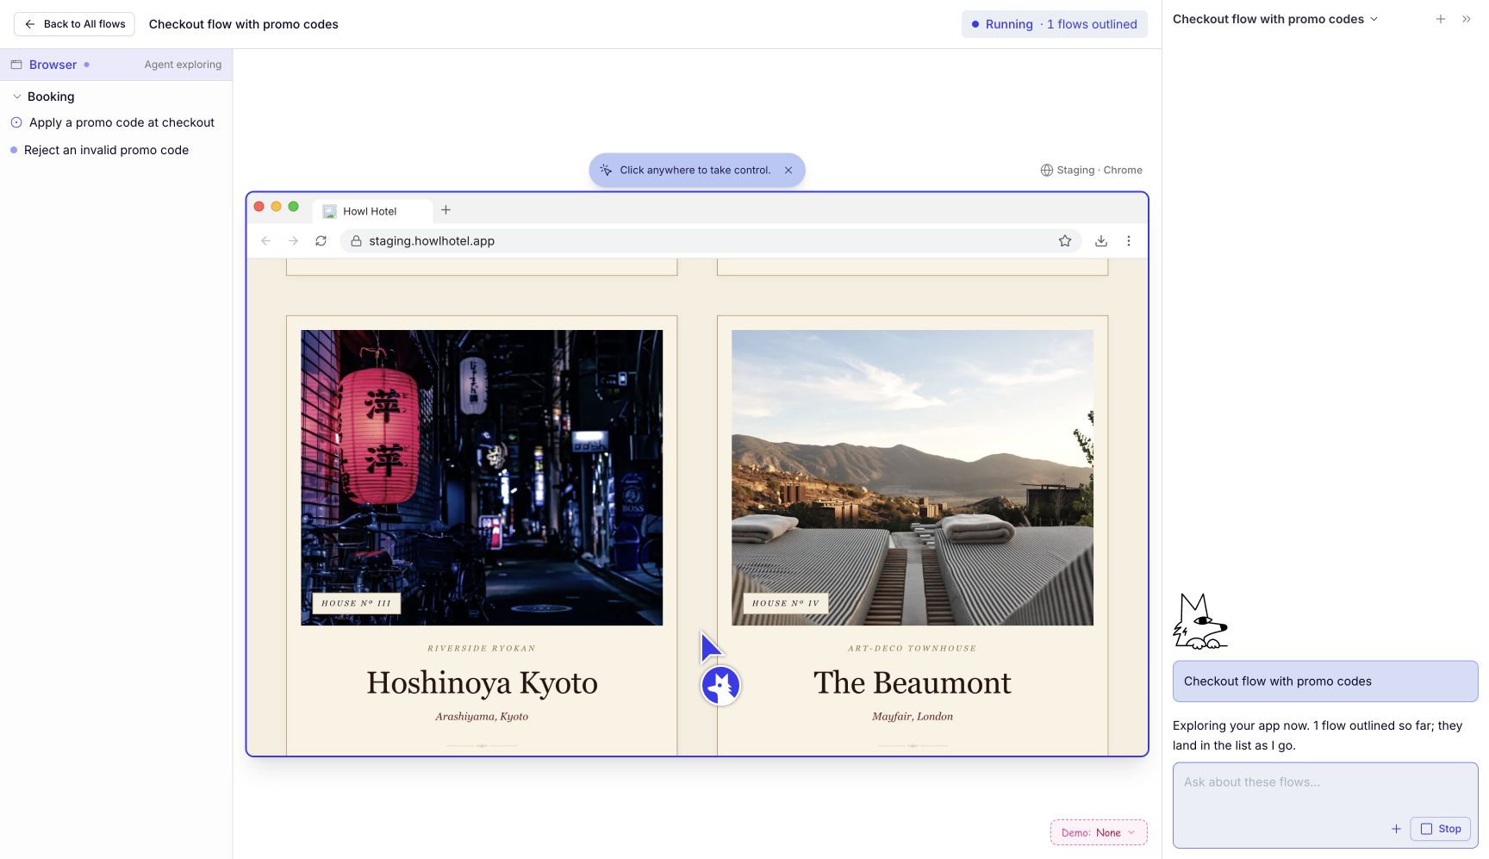Viewport: 1489px width, 859px height.
Task: Click the wolf mascot illustration in chat panel
Action: [1200, 621]
